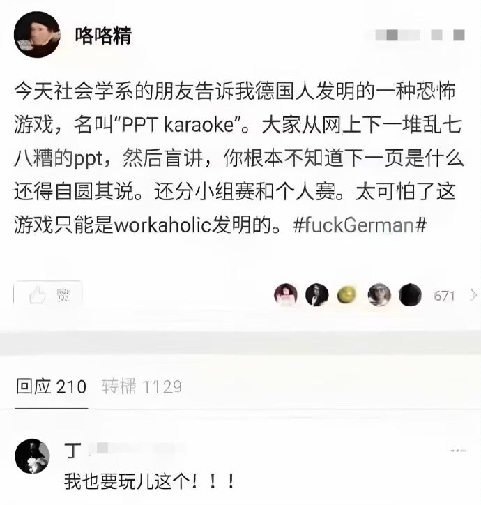Open the #fuckGerman# hashtag
Viewport: 481px width, 505px height.
coord(360,225)
